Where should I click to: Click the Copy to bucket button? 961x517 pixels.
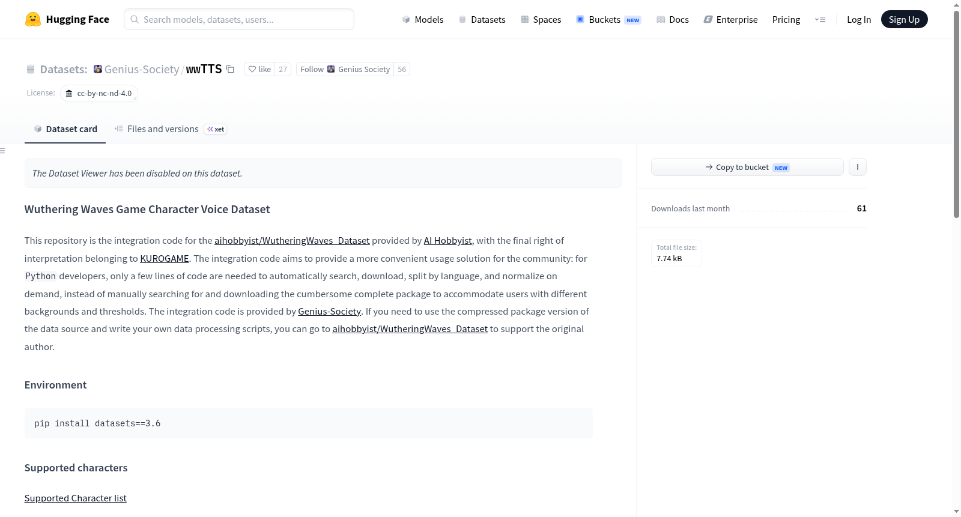[x=747, y=167]
